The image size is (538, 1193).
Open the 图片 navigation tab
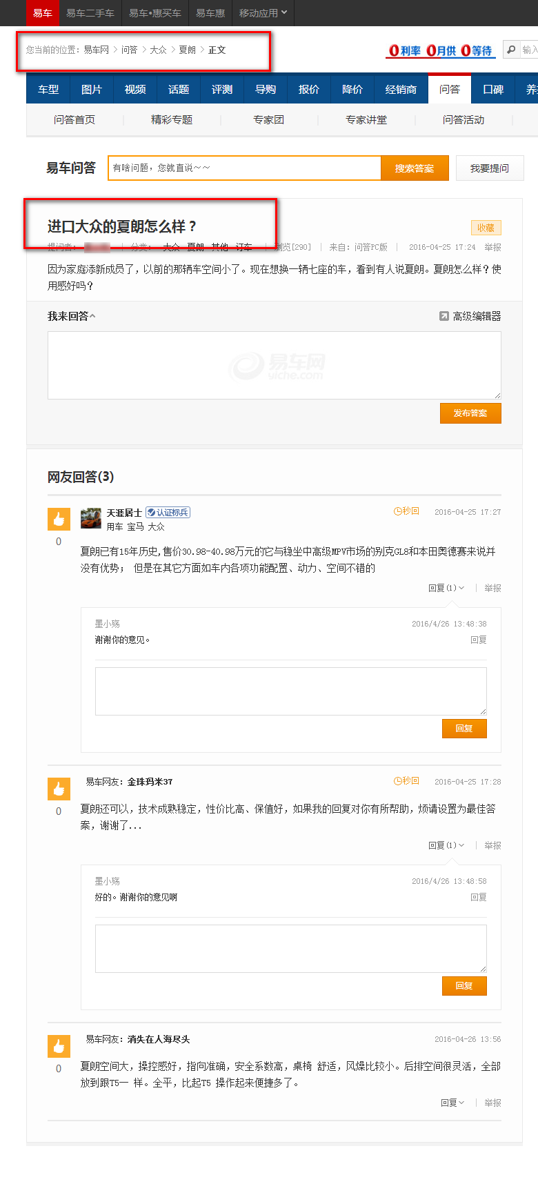pyautogui.click(x=92, y=89)
